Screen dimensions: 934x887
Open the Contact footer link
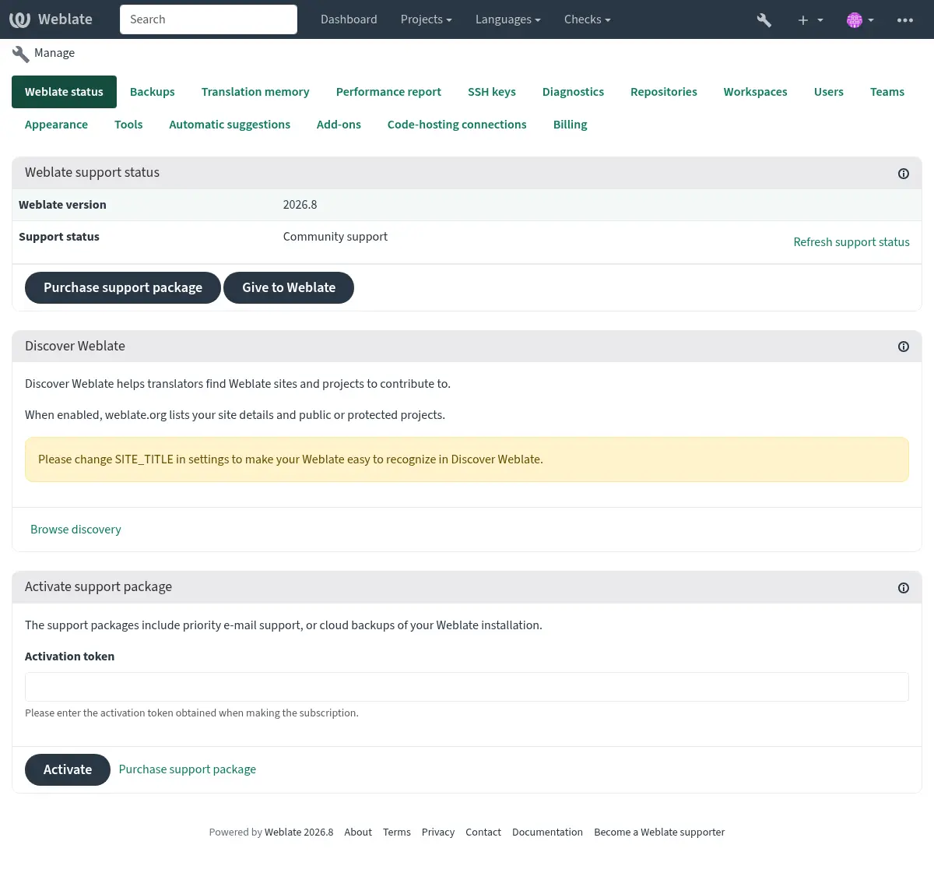(483, 832)
